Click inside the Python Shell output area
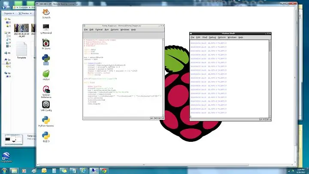The image size is (309, 174). tap(229, 79)
